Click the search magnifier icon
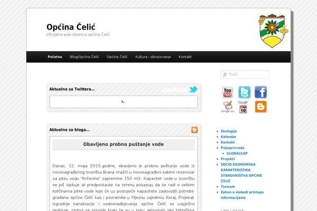The image size is (317, 211). pos(225,75)
